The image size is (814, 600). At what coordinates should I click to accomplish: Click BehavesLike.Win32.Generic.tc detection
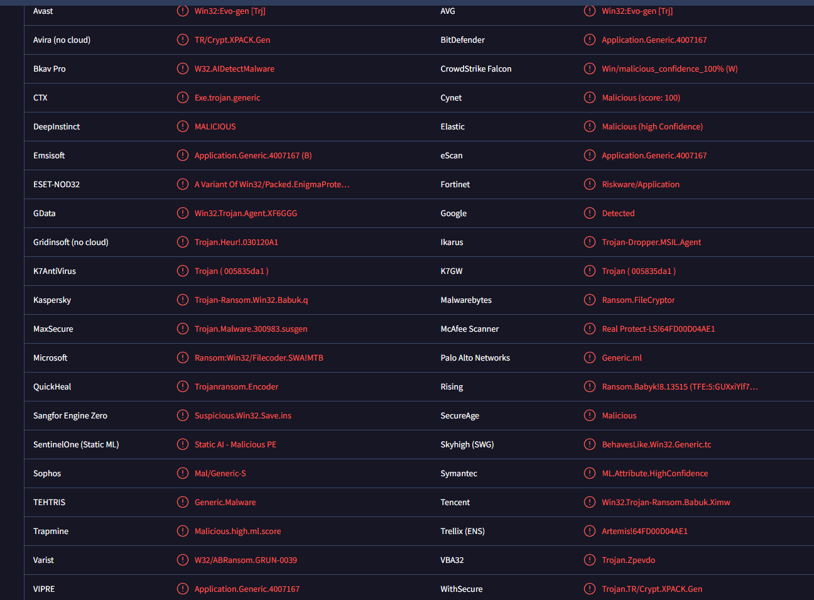coord(656,444)
